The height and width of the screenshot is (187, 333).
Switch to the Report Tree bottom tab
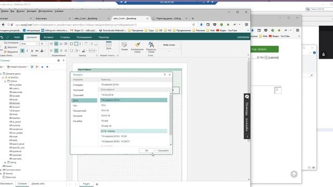(x=38, y=183)
